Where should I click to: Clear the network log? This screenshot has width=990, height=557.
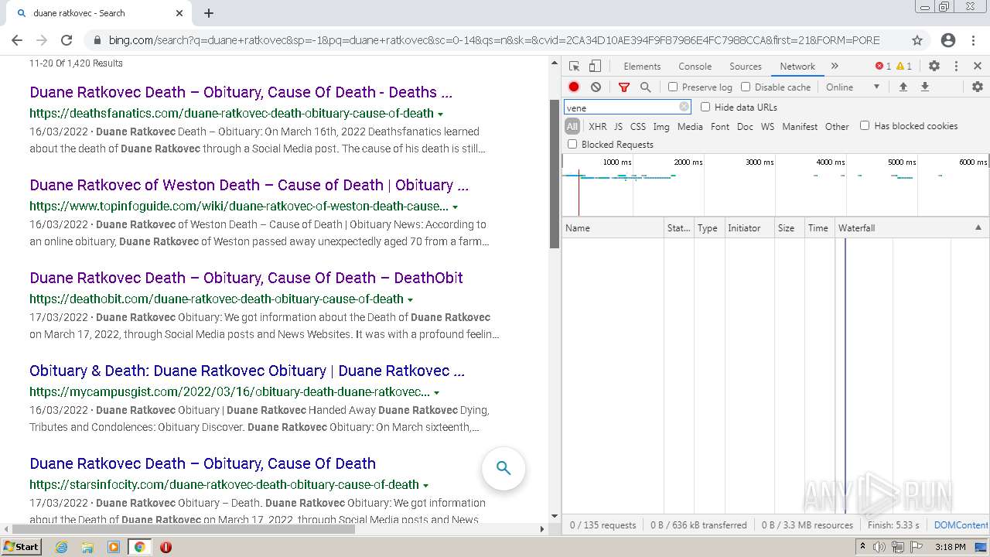[596, 87]
